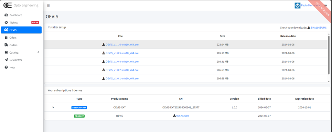Click the logout icon at top right

click(326, 5)
